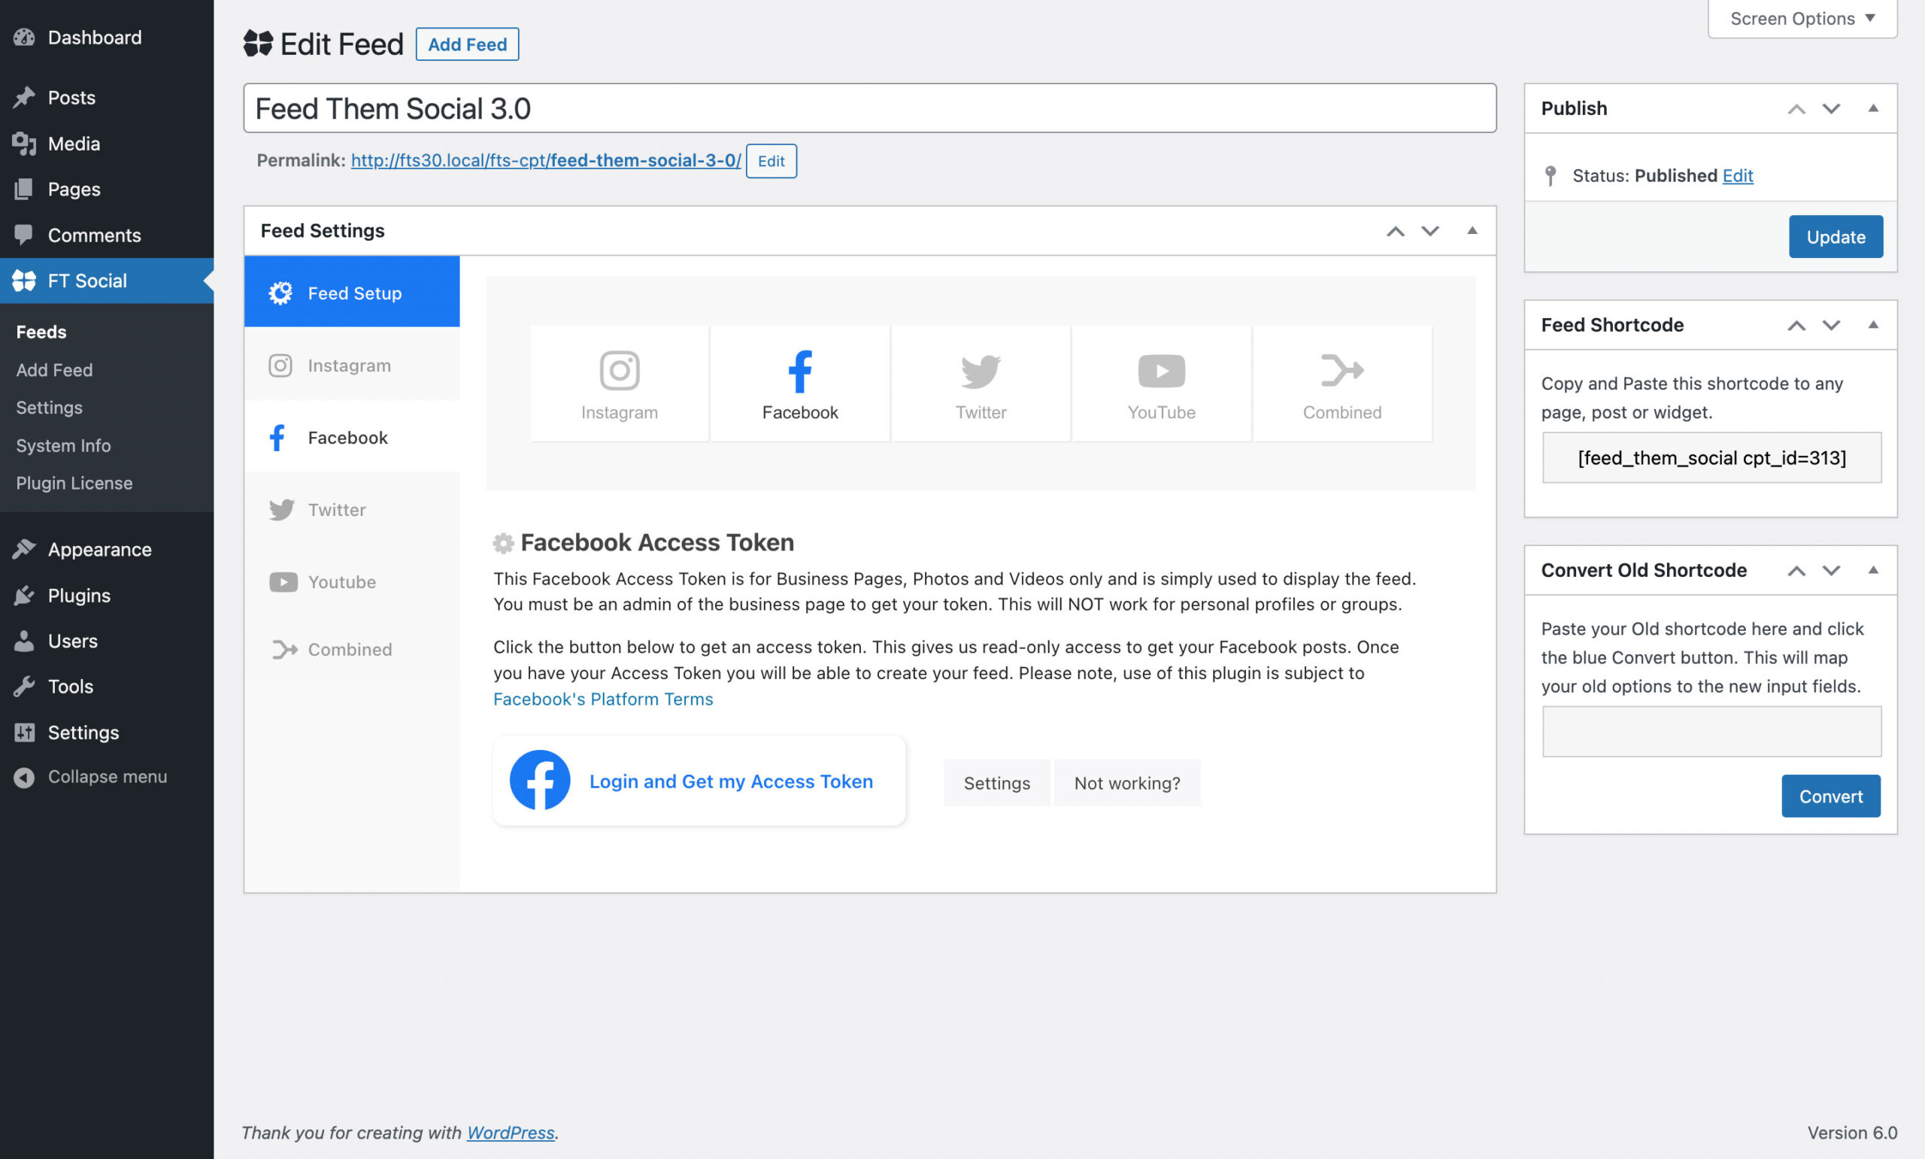
Task: Click Settings button beside token login
Action: pos(996,782)
